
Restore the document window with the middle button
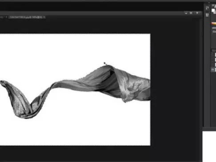click(x=191, y=13)
